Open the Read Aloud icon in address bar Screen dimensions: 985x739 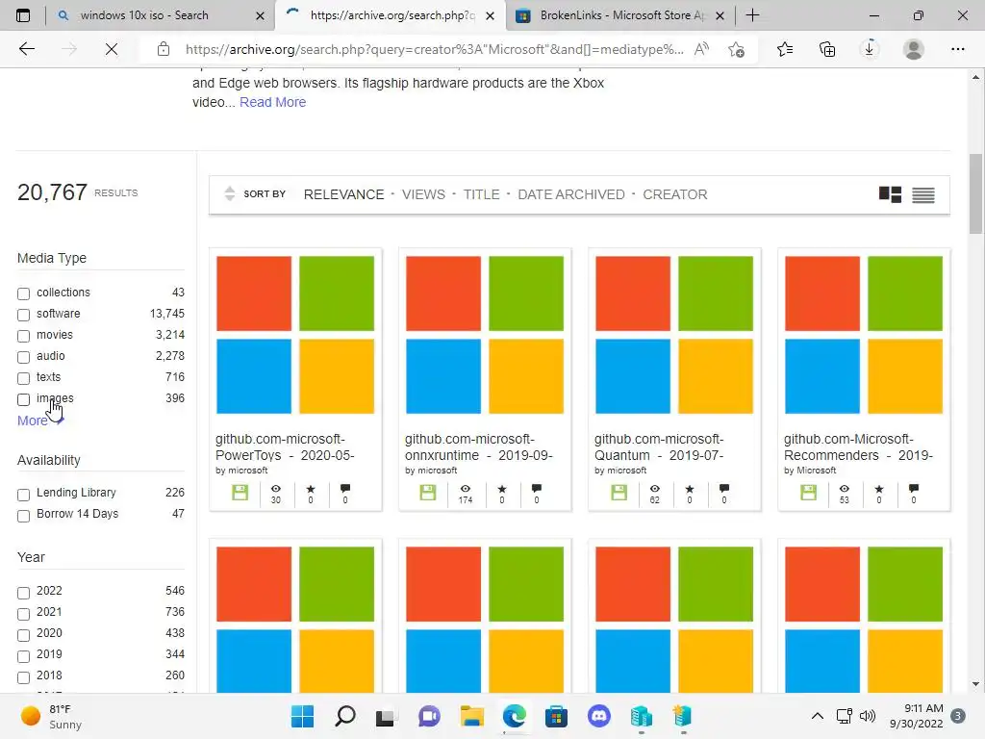701,49
